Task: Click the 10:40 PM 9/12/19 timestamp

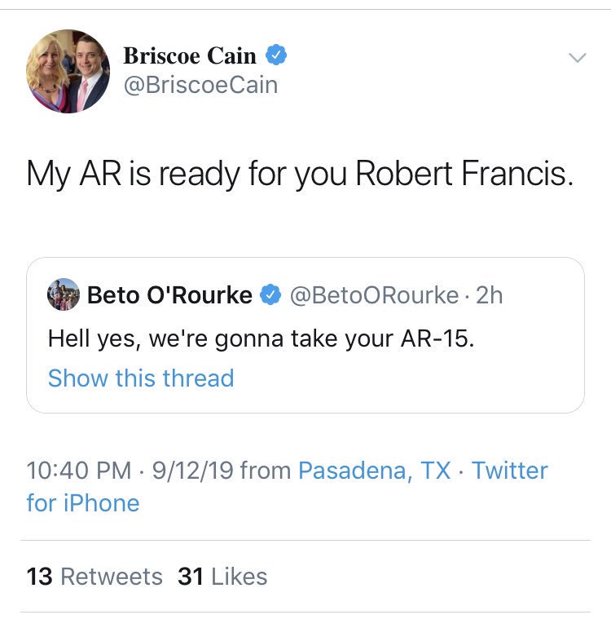Action: 130,471
